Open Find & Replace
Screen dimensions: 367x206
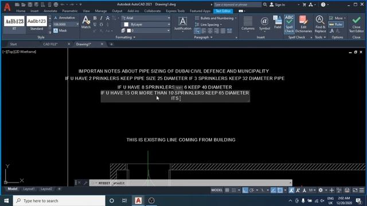click(320, 24)
